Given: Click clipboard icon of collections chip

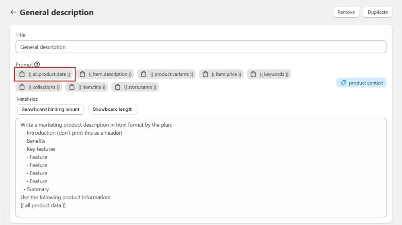Looking at the screenshot, I should 23,87.
